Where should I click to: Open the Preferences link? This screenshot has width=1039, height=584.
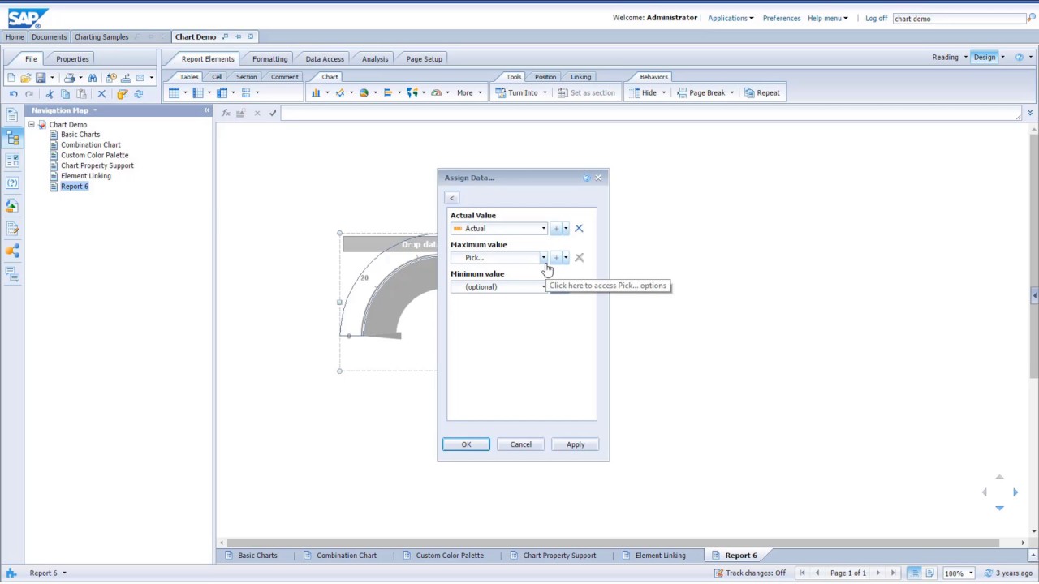pyautogui.click(x=781, y=18)
